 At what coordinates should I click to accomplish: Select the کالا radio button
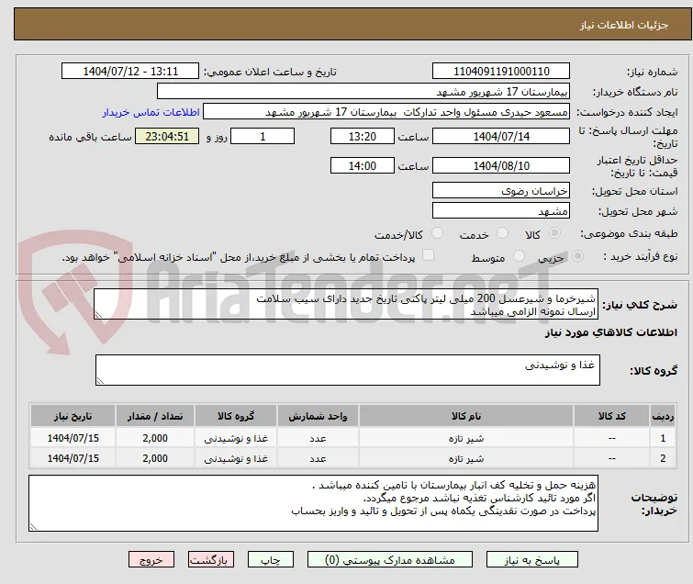(x=554, y=233)
